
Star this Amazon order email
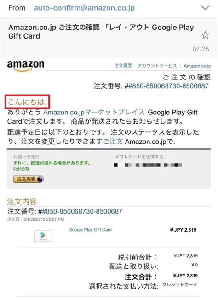coord(205,35)
